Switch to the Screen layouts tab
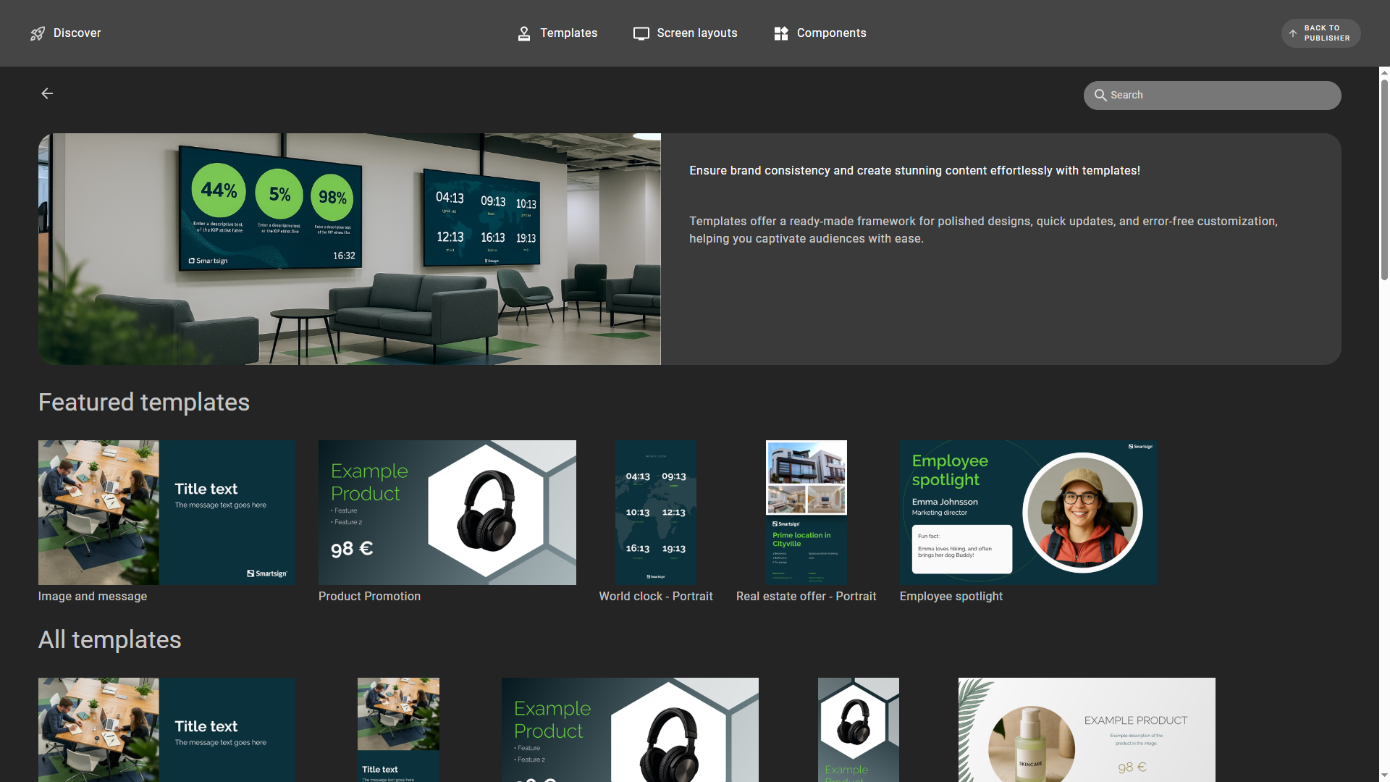 click(x=685, y=33)
